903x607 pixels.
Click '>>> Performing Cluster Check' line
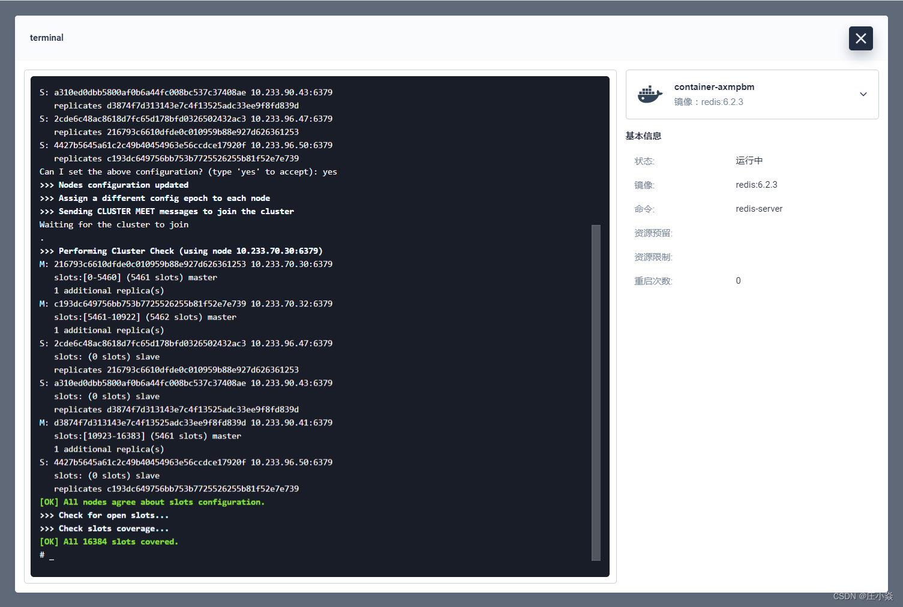pyautogui.click(x=181, y=251)
